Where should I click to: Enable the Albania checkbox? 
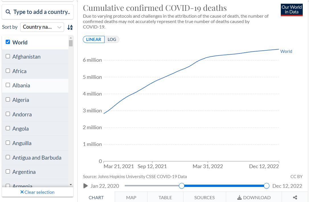tap(8, 85)
